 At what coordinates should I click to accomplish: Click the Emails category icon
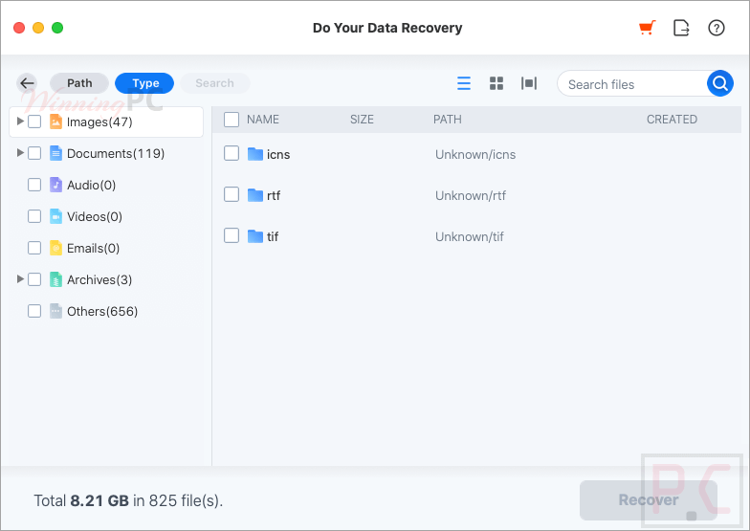coord(55,248)
